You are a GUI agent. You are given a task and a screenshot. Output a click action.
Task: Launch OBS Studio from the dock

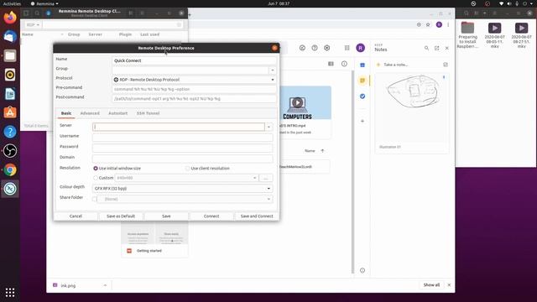coord(10,151)
